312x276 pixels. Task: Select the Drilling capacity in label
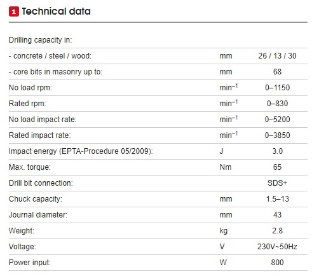40,40
